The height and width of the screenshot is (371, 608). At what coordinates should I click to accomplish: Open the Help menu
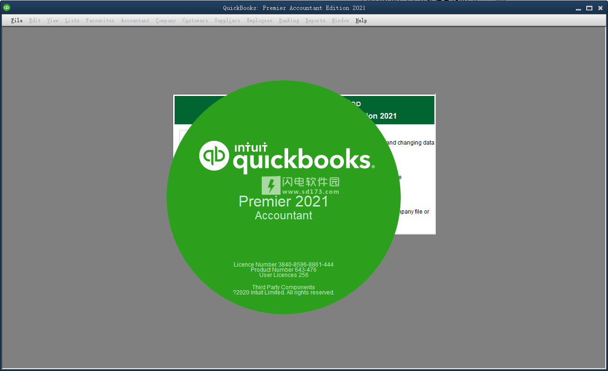click(x=361, y=21)
